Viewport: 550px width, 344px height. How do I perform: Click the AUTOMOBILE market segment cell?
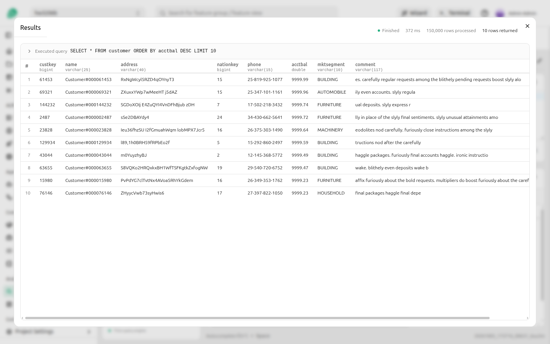[332, 92]
